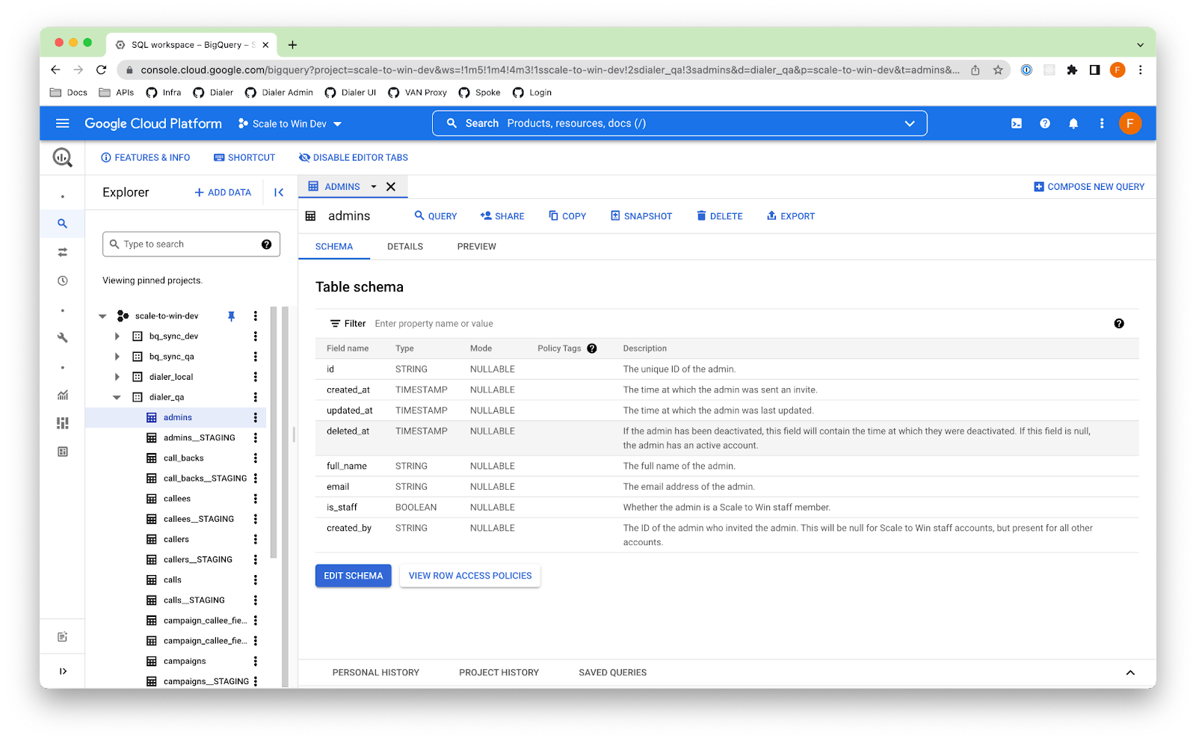Screen dimensions: 1196x741
Task: Open the BigQuery logo icon in sidebar
Action: coord(63,157)
